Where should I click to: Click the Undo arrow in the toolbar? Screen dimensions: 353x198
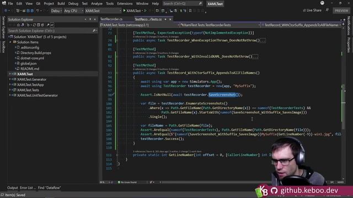click(x=38, y=10)
